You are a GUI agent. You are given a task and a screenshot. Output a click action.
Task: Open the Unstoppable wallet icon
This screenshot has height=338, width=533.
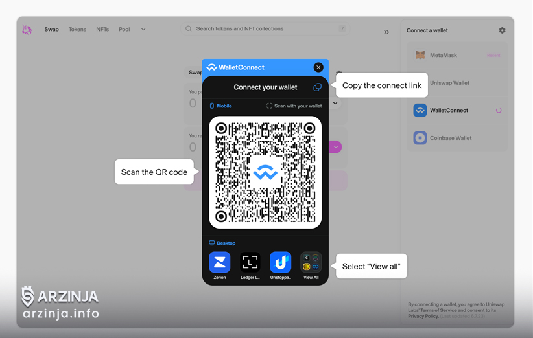click(x=280, y=262)
